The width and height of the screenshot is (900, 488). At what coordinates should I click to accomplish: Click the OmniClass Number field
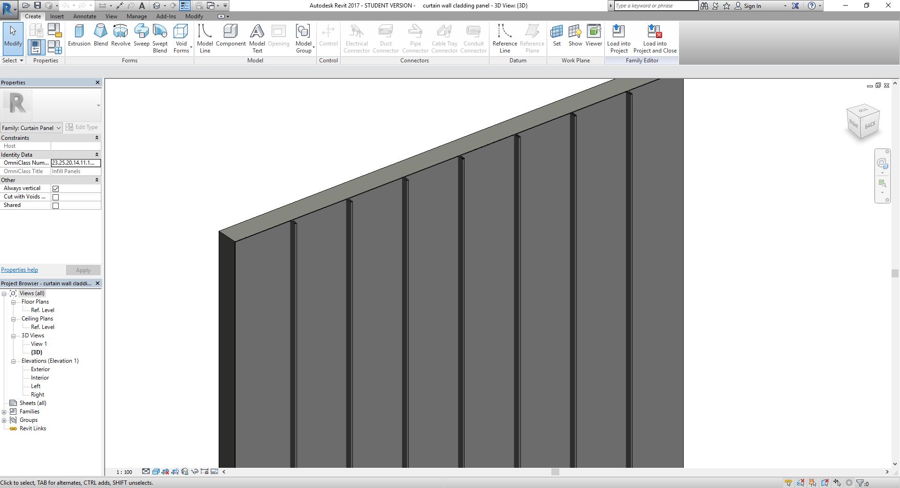pyautogui.click(x=76, y=163)
